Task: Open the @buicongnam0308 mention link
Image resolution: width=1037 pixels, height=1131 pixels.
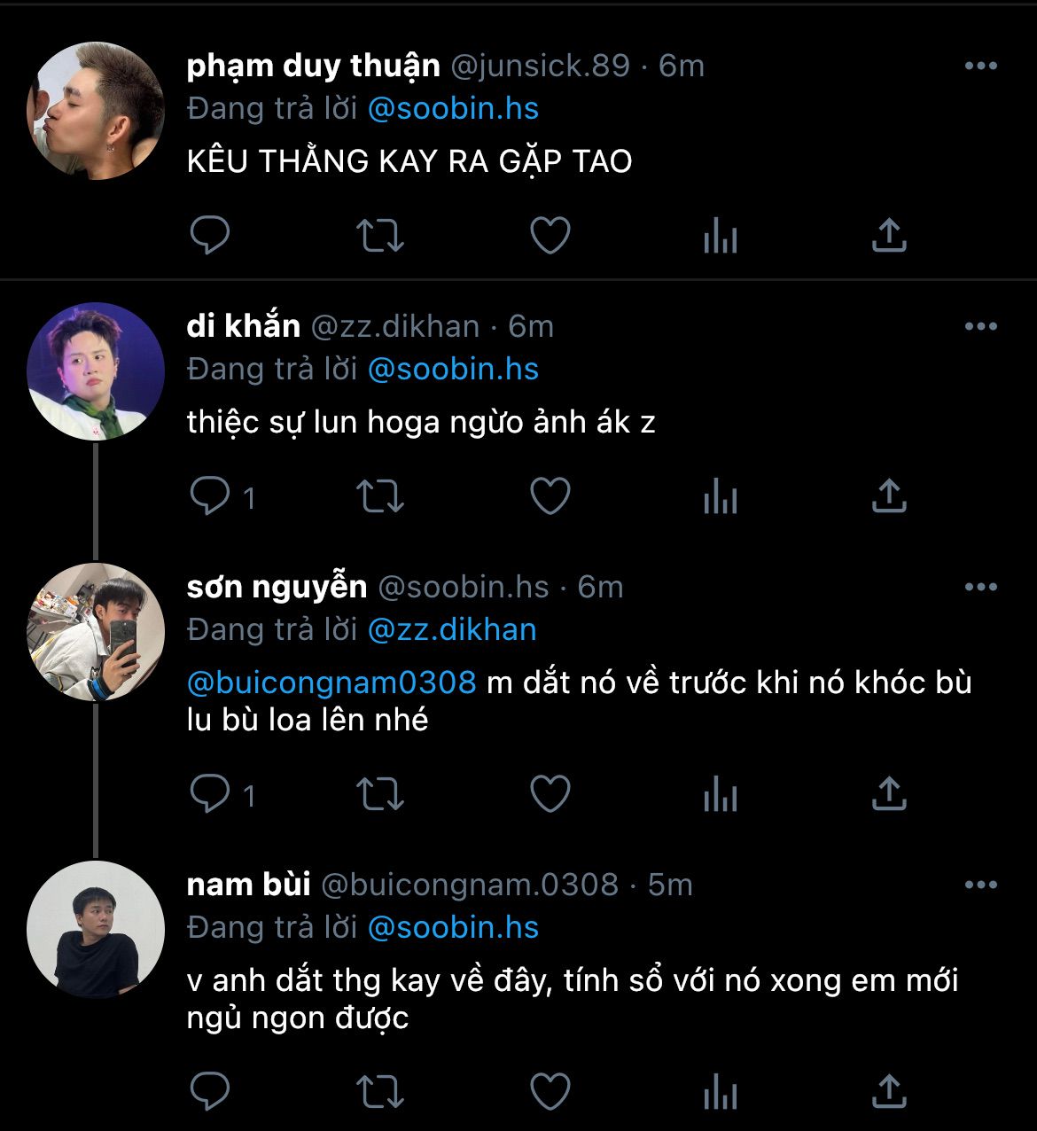Action: [331, 682]
